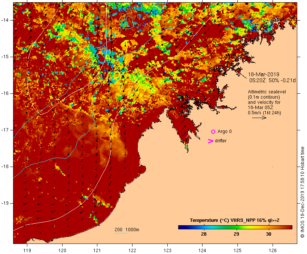Click the 'and velocity for' text line

point(264,102)
